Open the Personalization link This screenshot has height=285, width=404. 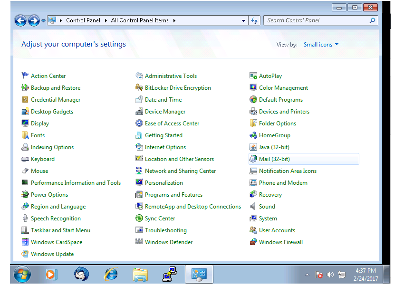[164, 183]
